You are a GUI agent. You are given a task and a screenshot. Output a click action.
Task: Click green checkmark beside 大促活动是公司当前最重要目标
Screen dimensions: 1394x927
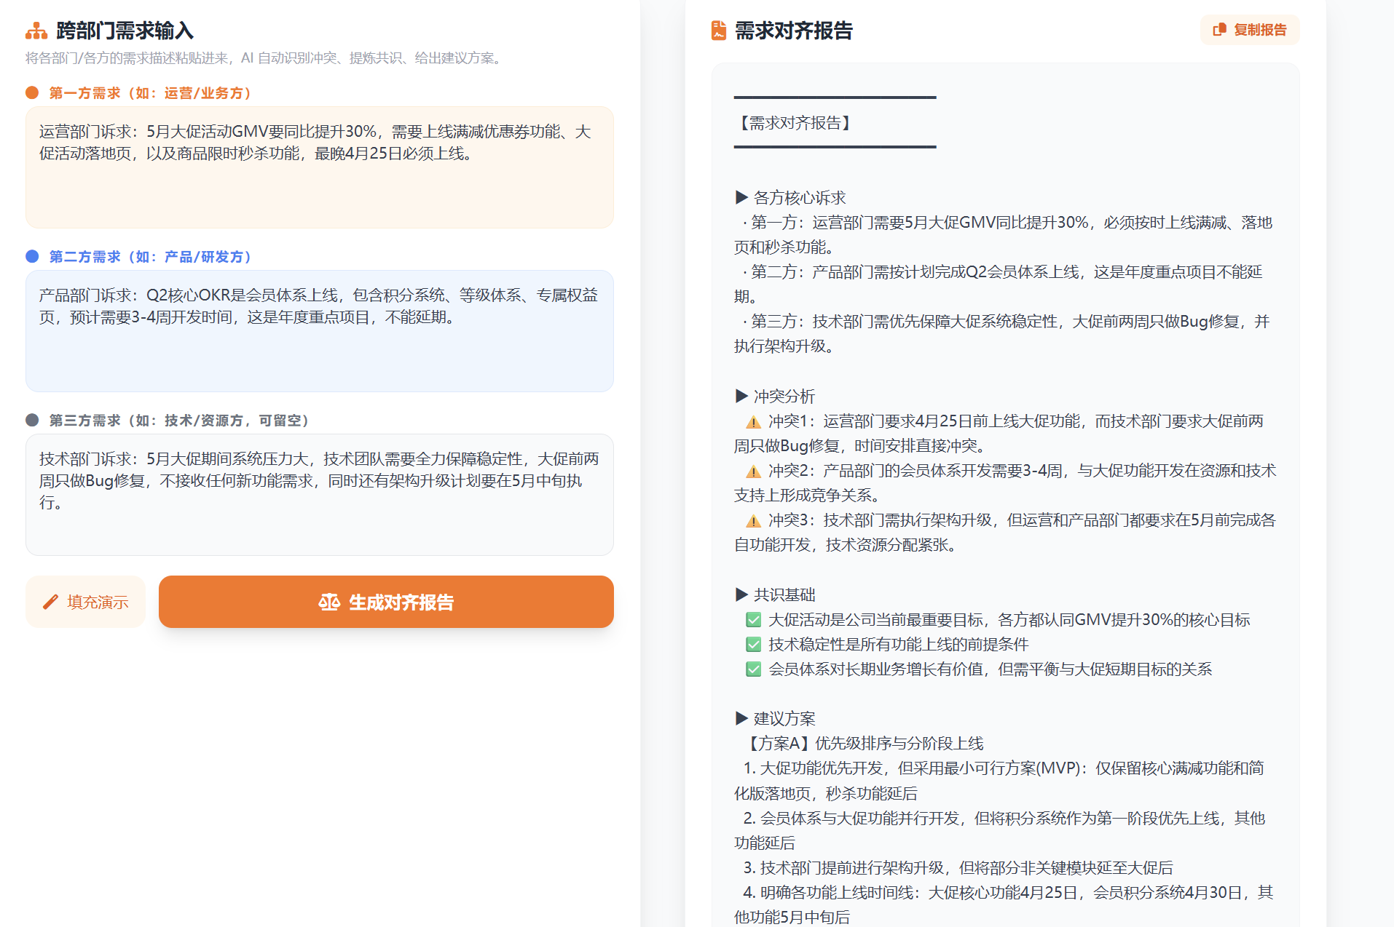click(753, 620)
